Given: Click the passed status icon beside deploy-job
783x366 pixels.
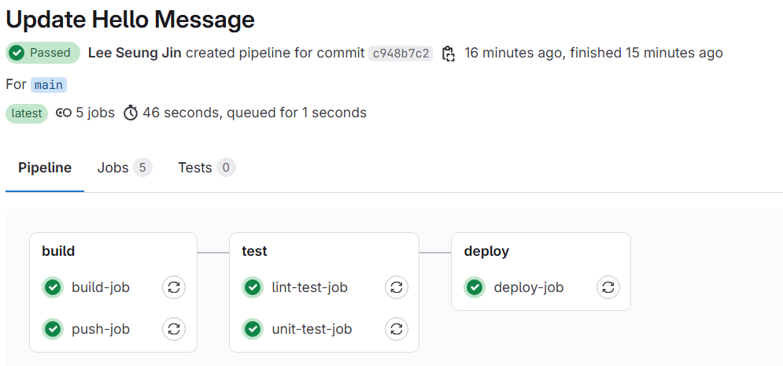Looking at the screenshot, I should pyautogui.click(x=475, y=287).
